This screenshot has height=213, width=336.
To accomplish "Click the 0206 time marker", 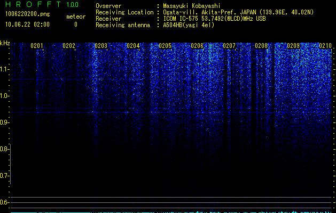I will click(x=197, y=46).
